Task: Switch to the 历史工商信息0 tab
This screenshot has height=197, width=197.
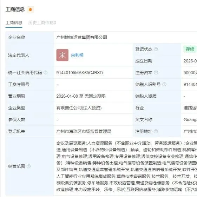Action: pos(42,23)
